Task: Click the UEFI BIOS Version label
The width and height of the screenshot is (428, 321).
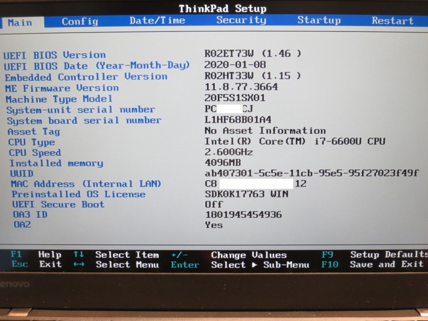Action: [55, 55]
